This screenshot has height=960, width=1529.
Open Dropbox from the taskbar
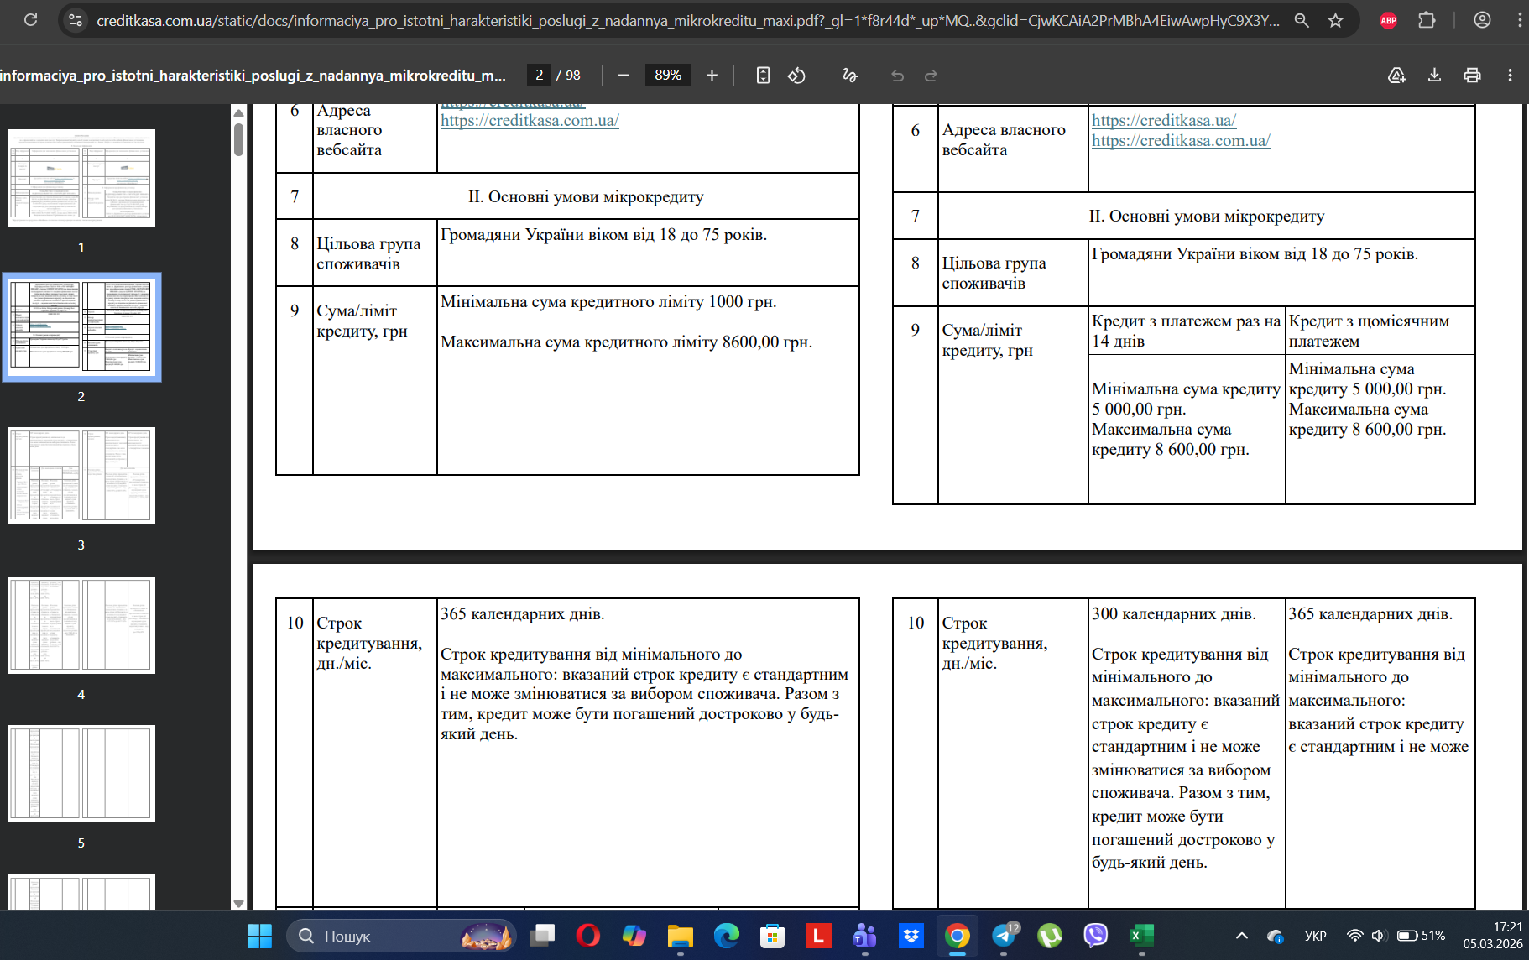[911, 936]
